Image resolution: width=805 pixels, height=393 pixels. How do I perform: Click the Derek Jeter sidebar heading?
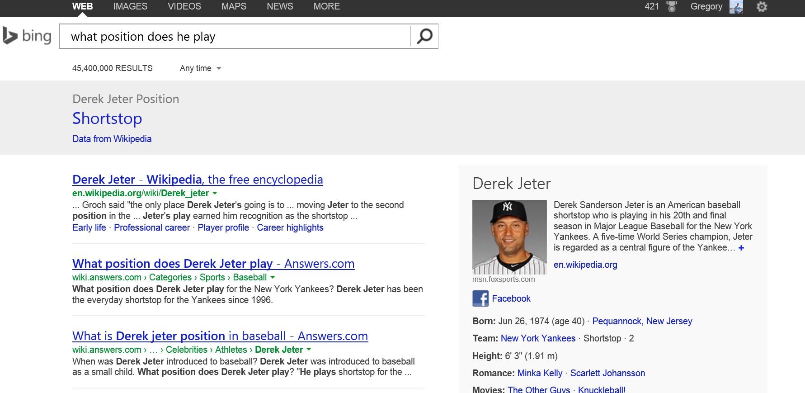tap(512, 184)
